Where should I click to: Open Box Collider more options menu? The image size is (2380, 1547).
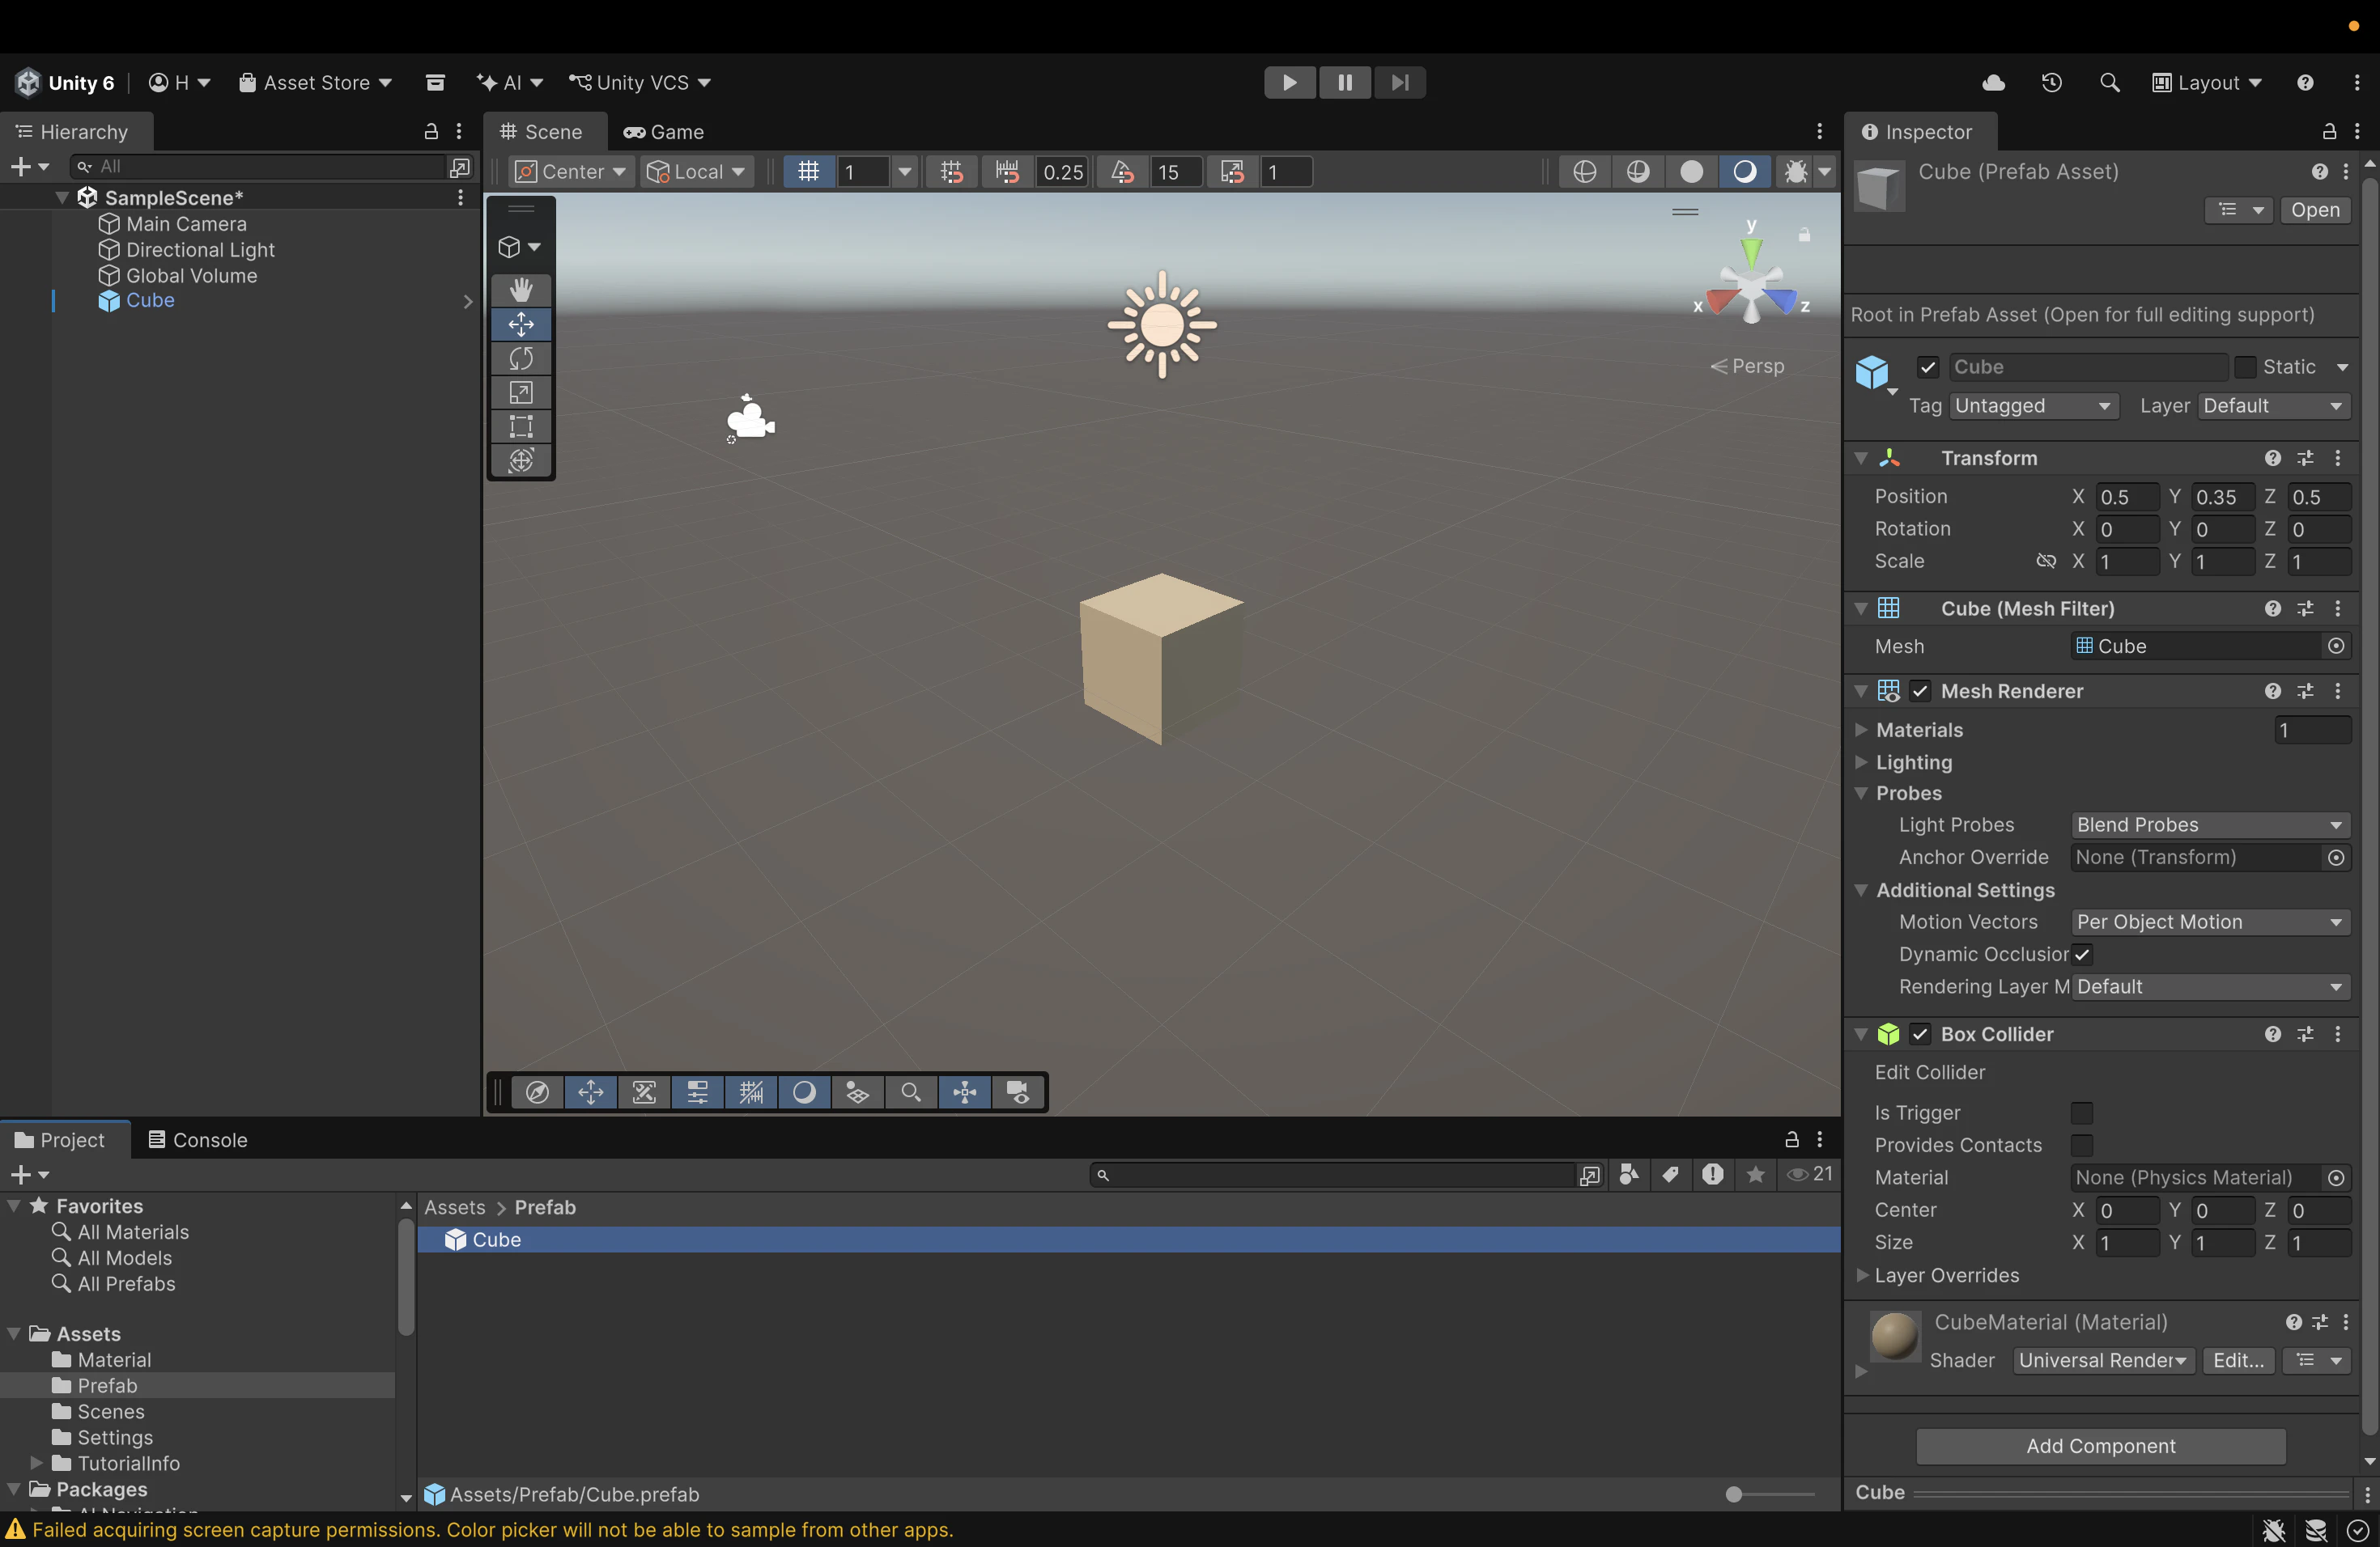click(2338, 1034)
